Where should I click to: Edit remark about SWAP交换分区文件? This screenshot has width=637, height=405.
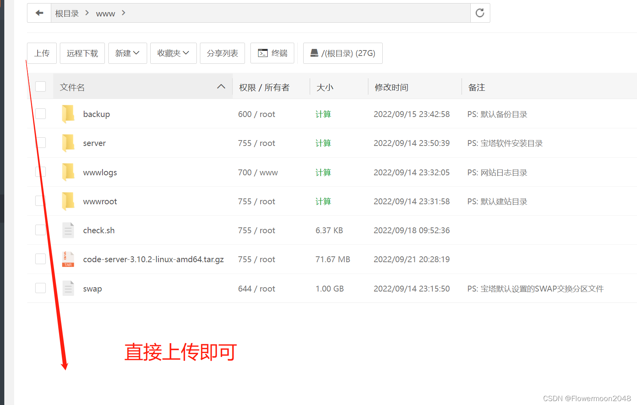tap(536, 289)
